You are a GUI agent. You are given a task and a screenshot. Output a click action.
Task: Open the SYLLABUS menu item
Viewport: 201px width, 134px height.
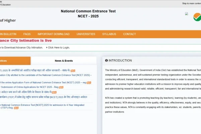click(109, 34)
